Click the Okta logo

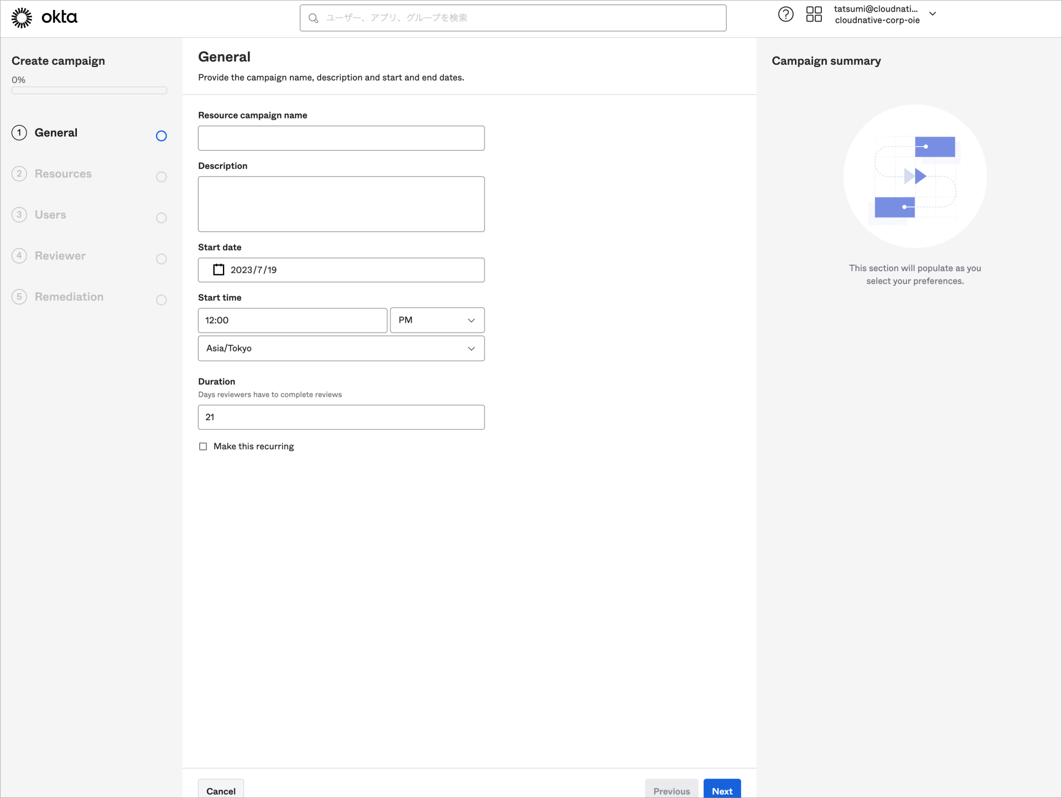(x=43, y=17)
